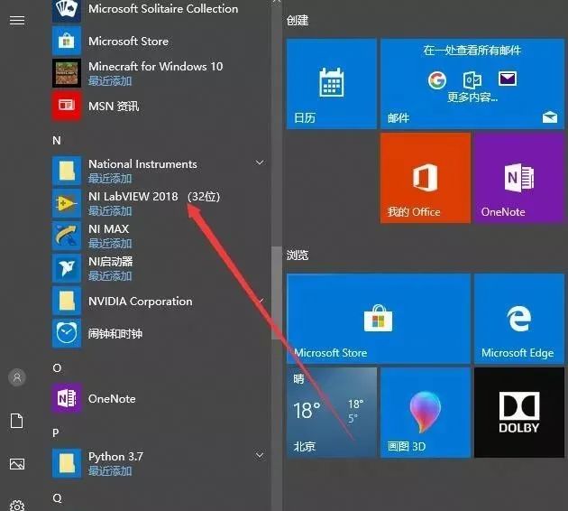Click the 创建 tile group title
Viewport: 568px width, 511px height.
coord(298,20)
